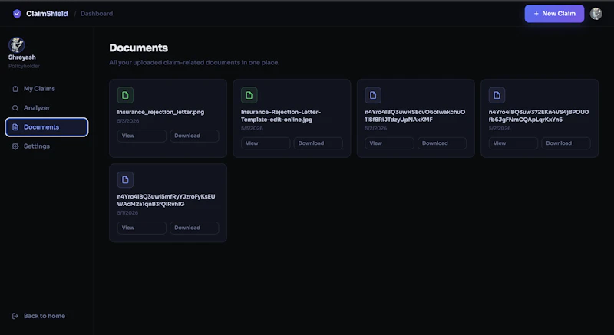View the n4Yro4IBQ3uw372EKn4 document
Image resolution: width=614 pixels, height=335 pixels.
click(513, 143)
